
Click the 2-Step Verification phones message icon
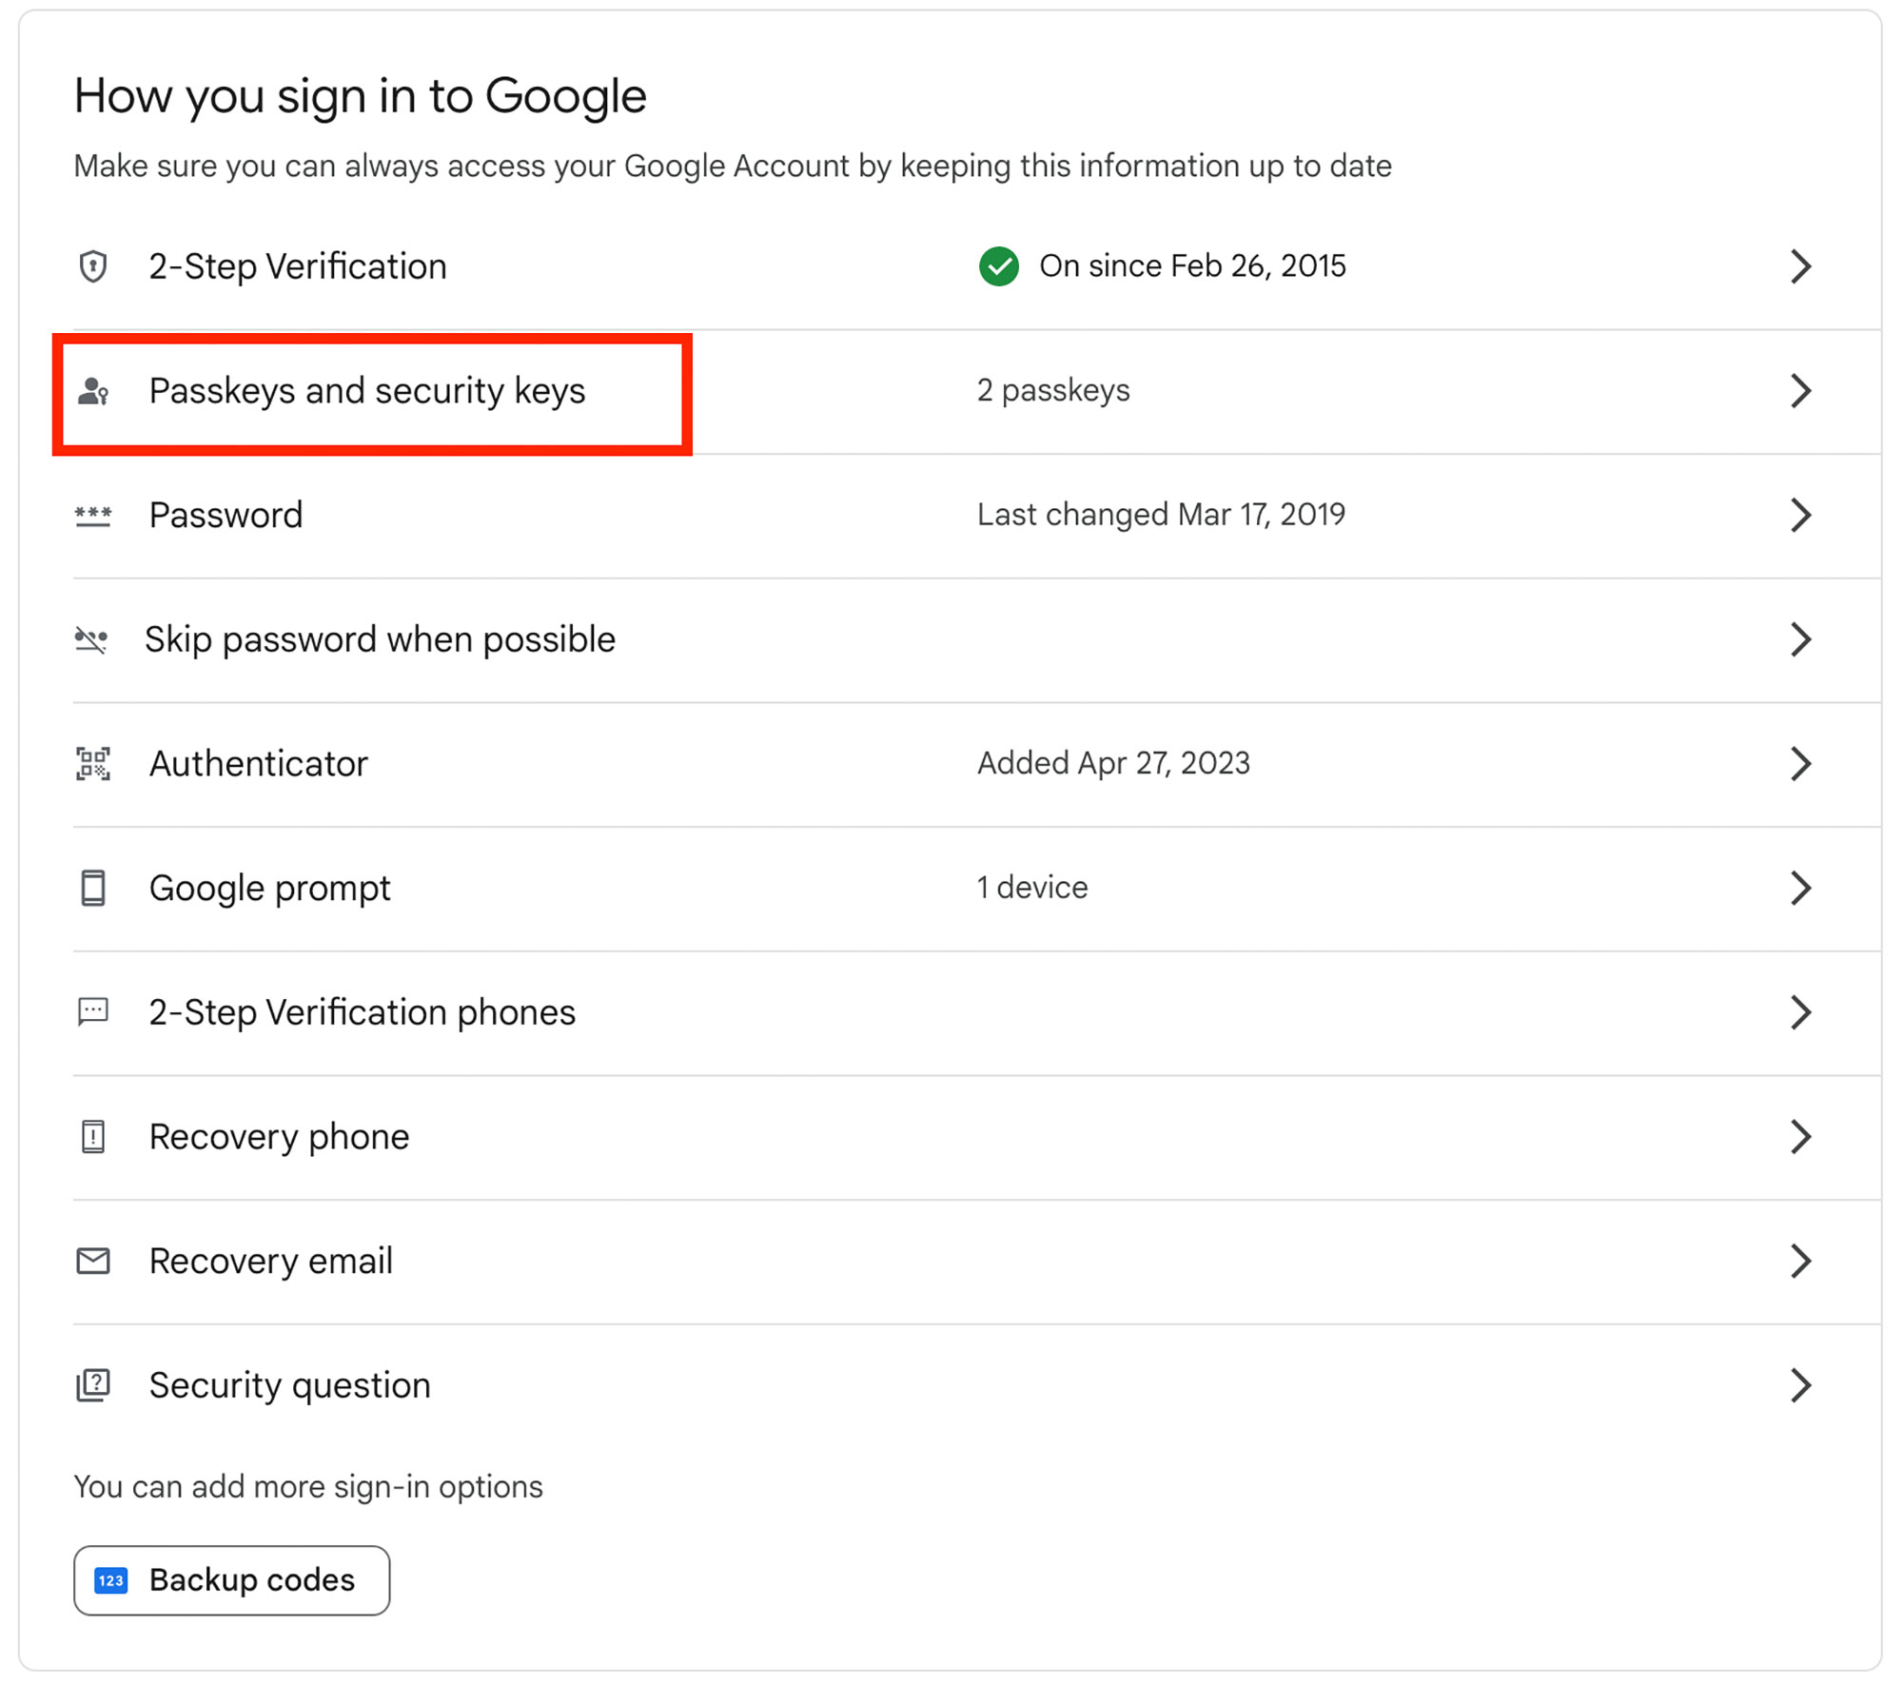click(x=93, y=1011)
